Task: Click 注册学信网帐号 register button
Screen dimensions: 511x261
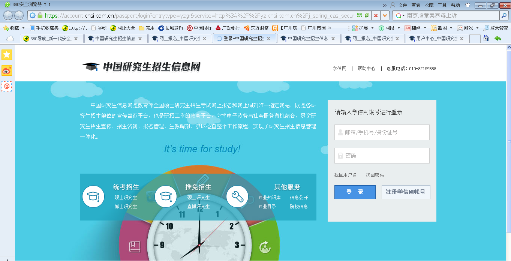Action: click(406, 192)
